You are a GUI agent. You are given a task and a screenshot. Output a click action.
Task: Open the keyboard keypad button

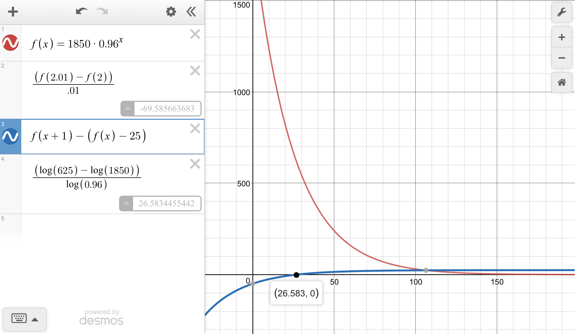pyautogui.click(x=19, y=318)
